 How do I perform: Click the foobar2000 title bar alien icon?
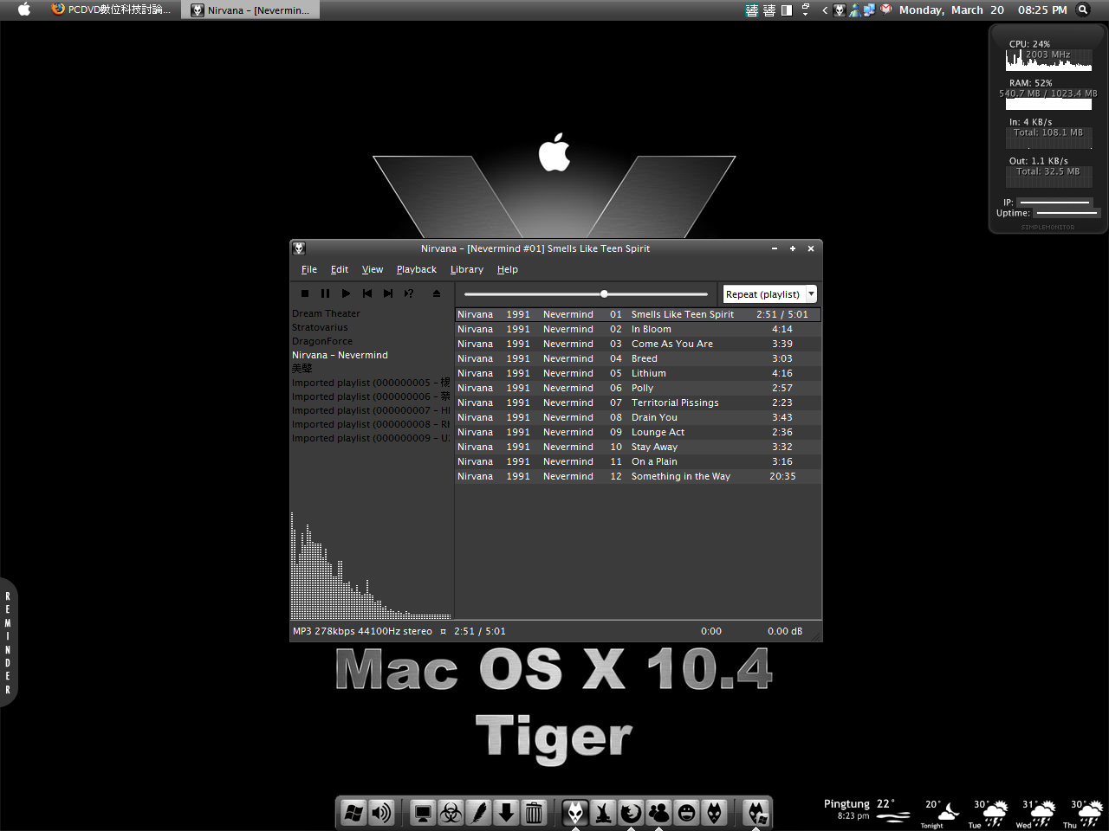(299, 248)
